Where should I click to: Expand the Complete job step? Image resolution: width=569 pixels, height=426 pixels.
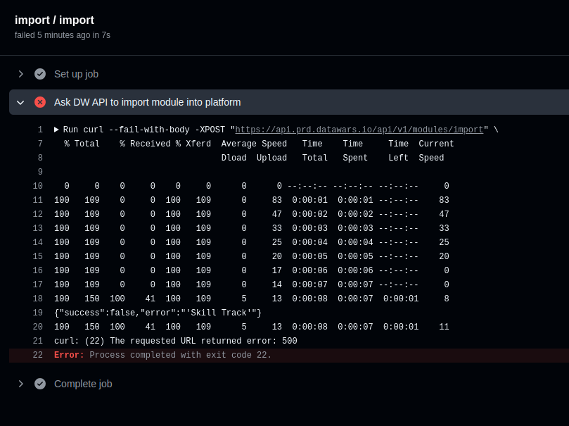tap(20, 384)
